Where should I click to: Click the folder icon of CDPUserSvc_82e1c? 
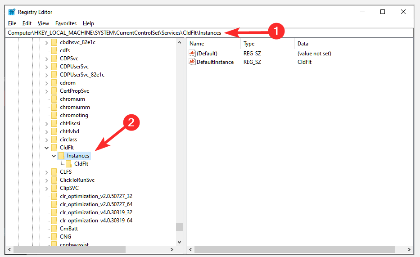(x=54, y=75)
